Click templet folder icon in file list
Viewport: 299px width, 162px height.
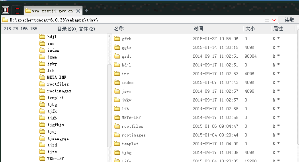[x=117, y=144]
